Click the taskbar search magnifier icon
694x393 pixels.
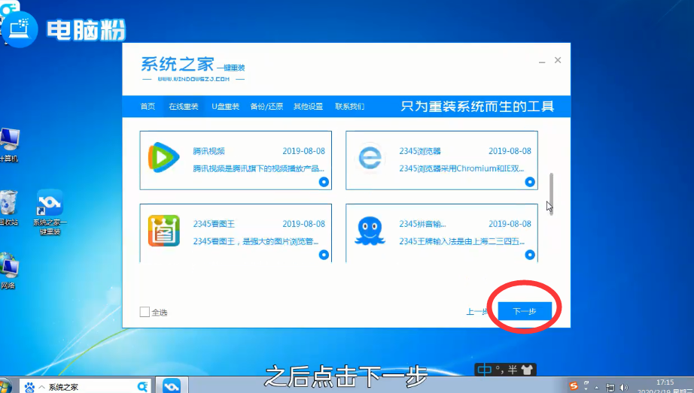click(142, 387)
